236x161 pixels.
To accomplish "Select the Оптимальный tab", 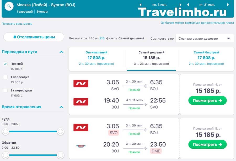I will tap(96, 58).
